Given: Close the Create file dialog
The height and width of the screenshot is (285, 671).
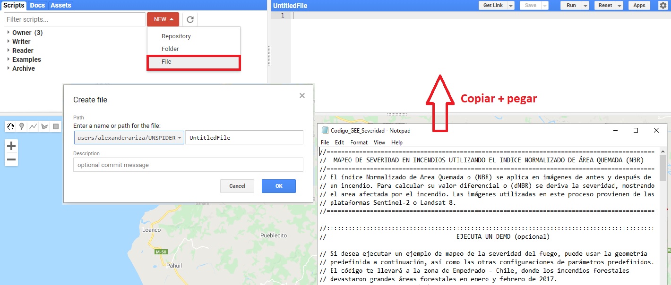Looking at the screenshot, I should coord(302,96).
